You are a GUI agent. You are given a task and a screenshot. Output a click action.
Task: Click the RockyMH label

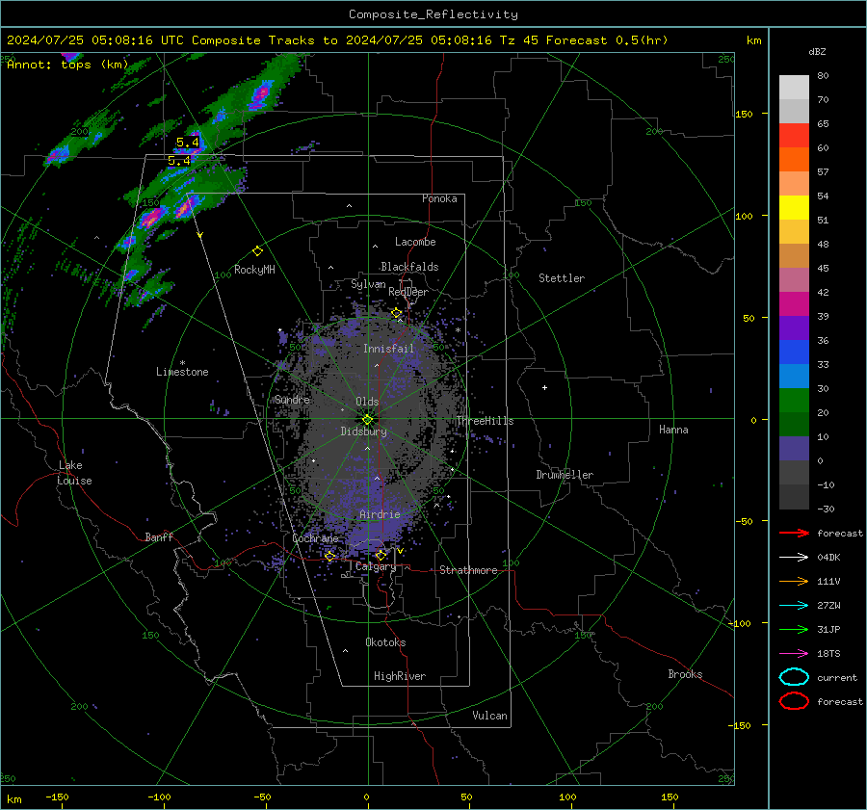click(x=254, y=270)
